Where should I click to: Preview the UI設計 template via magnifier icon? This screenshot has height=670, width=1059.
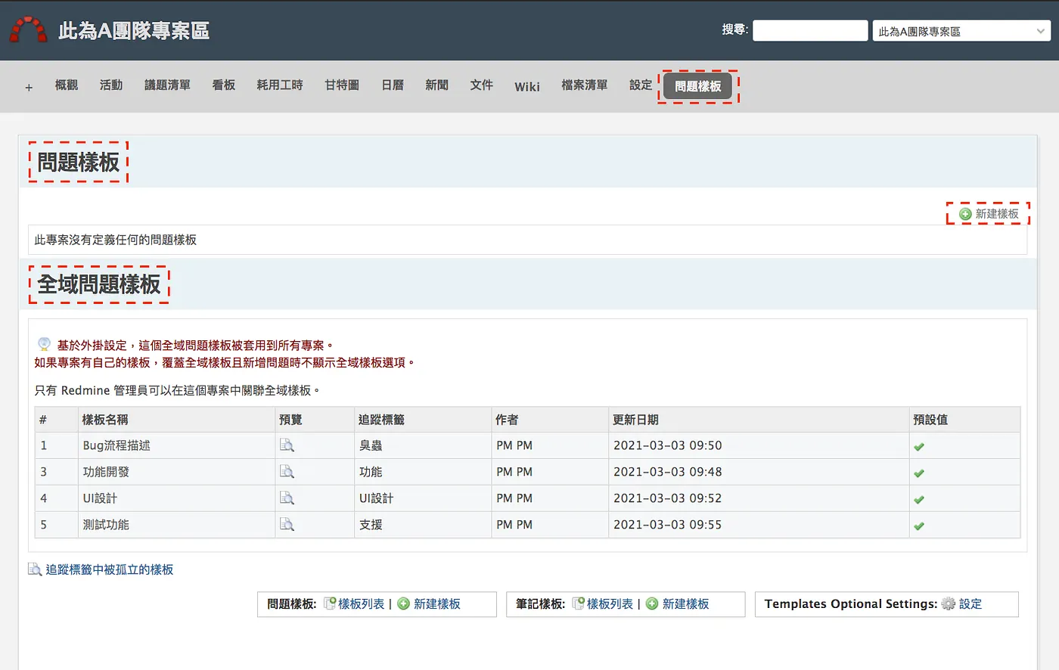coord(287,498)
